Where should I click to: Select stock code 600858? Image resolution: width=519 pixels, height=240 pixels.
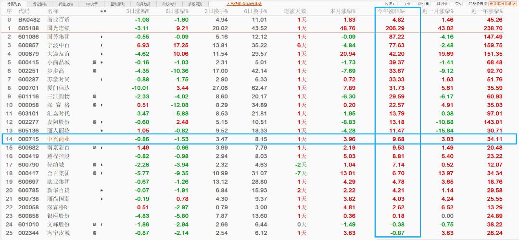tap(28, 216)
